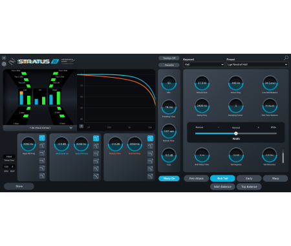Click the Rvb Delay Time knob
Screen dimensions: 291x246
202,155
